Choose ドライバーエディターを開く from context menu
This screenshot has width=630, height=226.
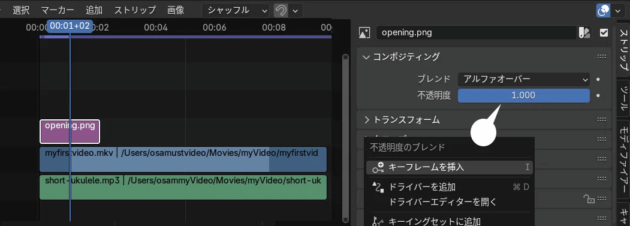click(x=450, y=201)
